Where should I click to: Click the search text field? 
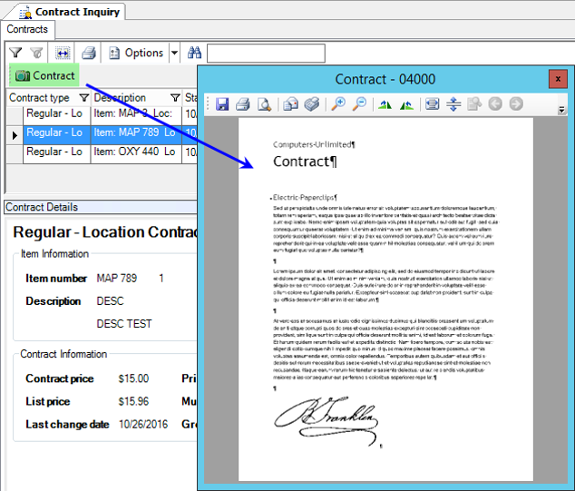(265, 54)
